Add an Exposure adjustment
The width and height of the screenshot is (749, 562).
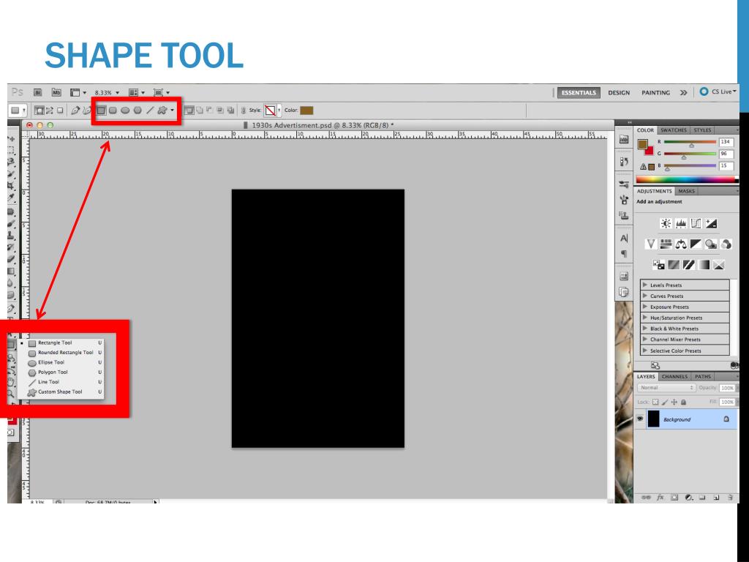(x=711, y=223)
